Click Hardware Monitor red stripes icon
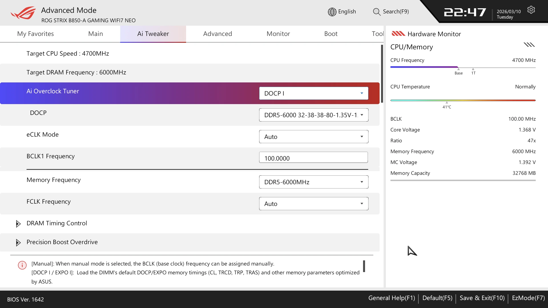 398,34
